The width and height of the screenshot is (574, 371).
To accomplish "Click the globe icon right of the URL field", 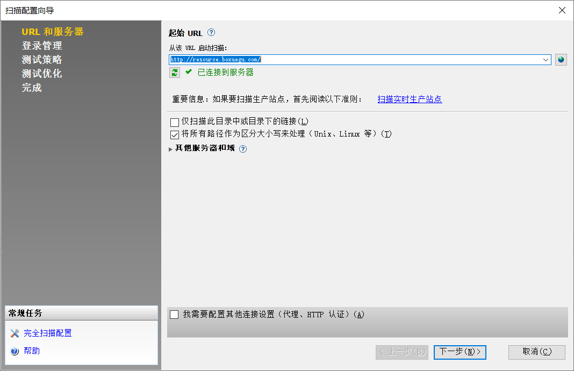I will (561, 60).
